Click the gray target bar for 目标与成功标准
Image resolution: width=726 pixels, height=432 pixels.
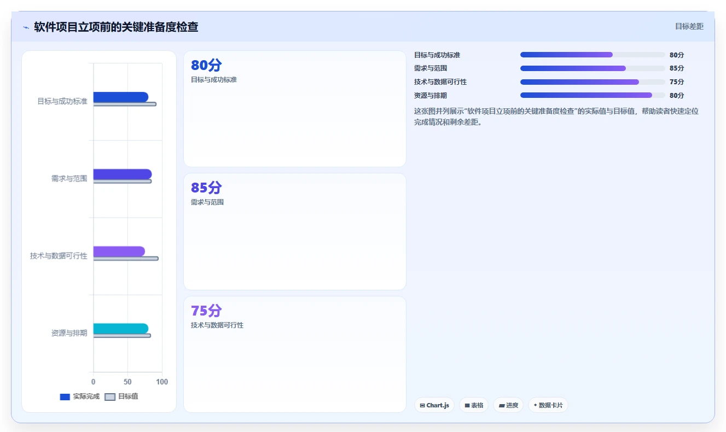tap(125, 104)
